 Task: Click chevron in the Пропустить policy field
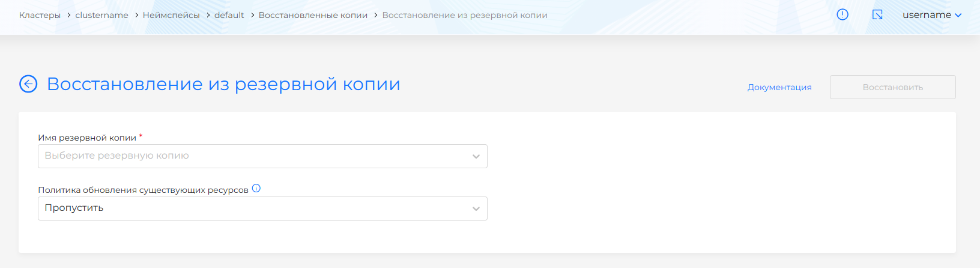476,209
